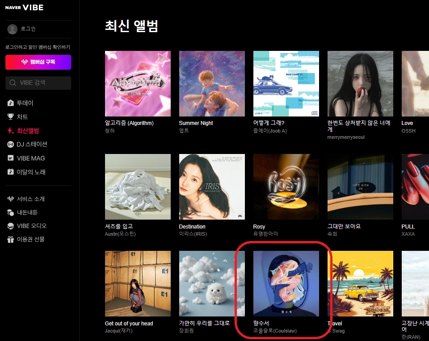The image size is (429, 341).
Task: Open the 이용권 선물 link
Action: pos(31,239)
